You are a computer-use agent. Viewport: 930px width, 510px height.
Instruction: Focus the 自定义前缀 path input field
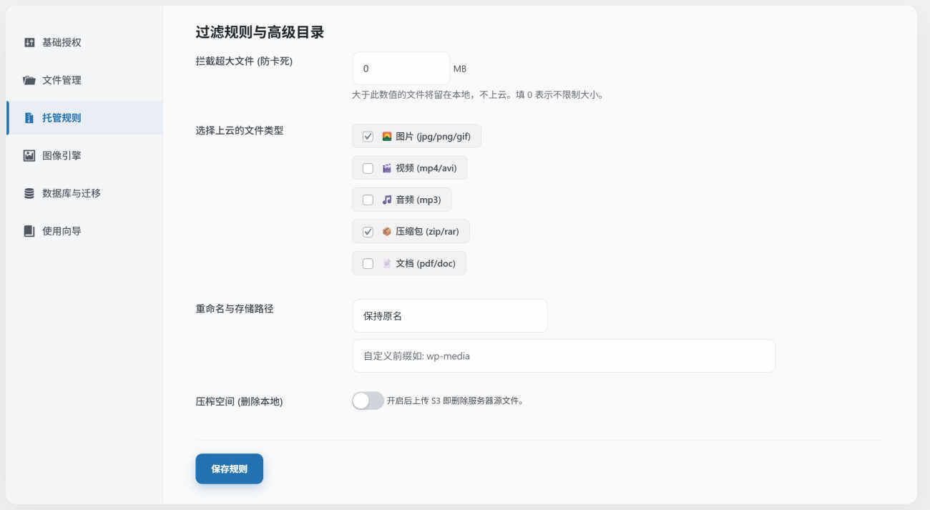(x=564, y=355)
